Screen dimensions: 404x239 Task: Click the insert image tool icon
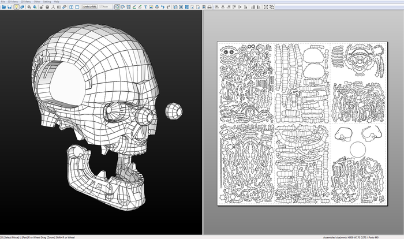pos(151,7)
